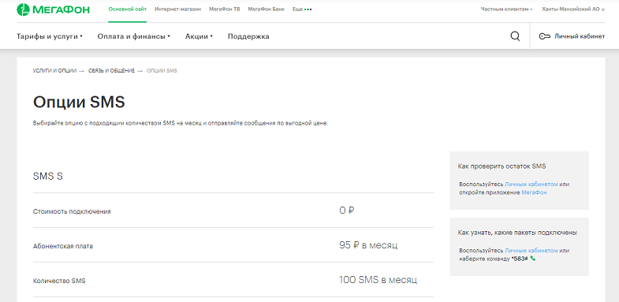Select the Абонентская плата label
The width and height of the screenshot is (619, 302).
tap(63, 246)
